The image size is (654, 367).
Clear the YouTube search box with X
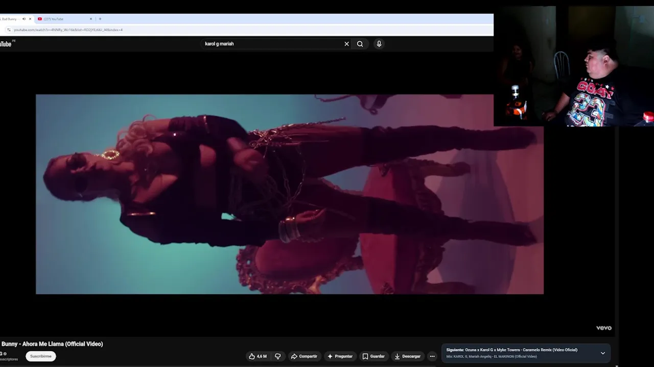[346, 44]
